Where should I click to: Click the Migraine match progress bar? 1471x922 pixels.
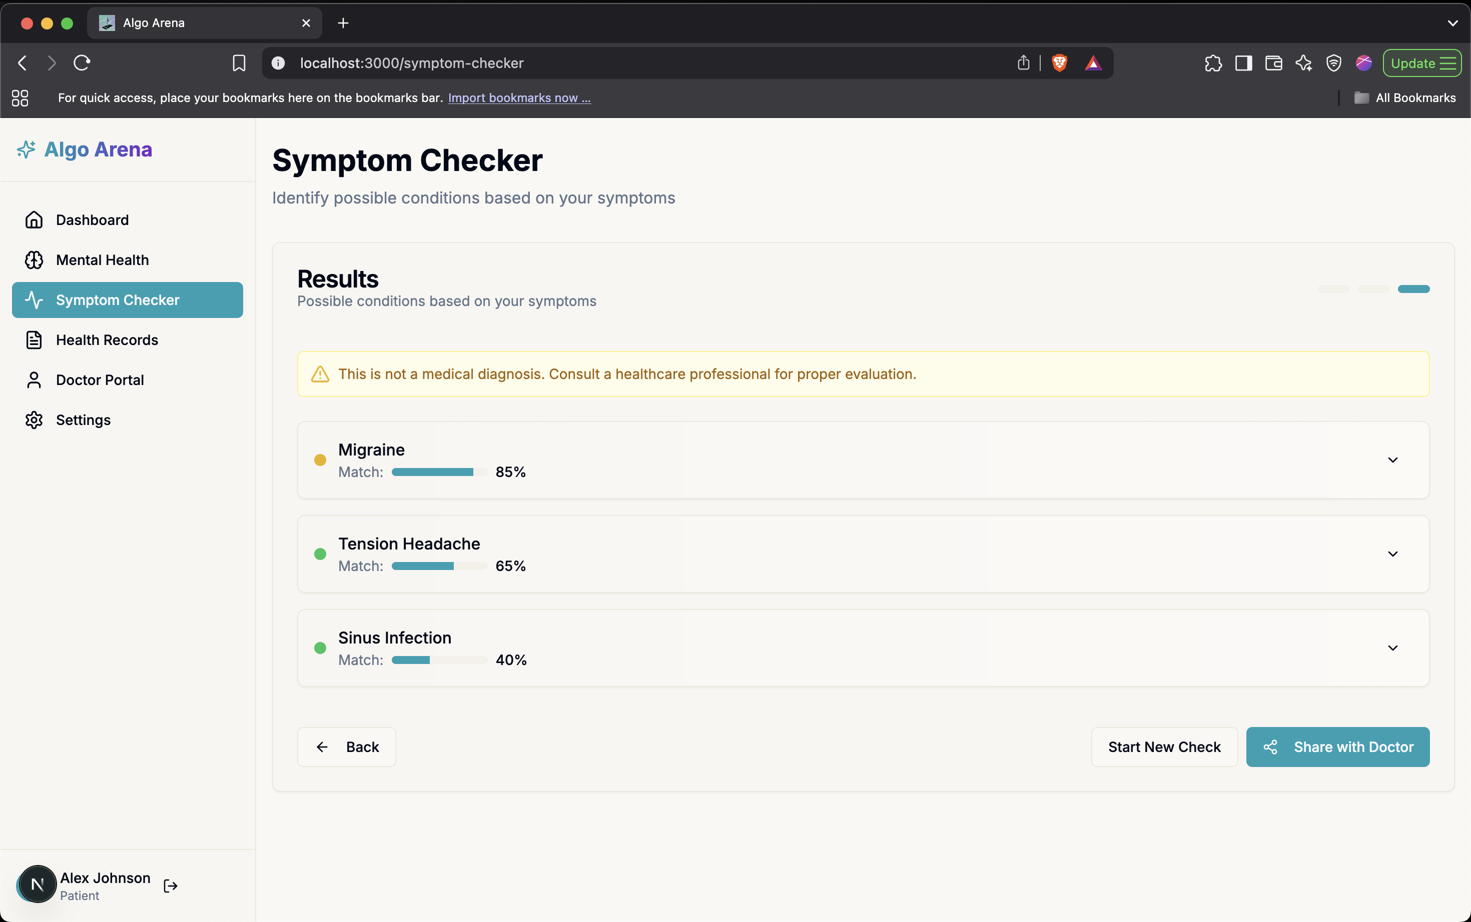click(439, 472)
